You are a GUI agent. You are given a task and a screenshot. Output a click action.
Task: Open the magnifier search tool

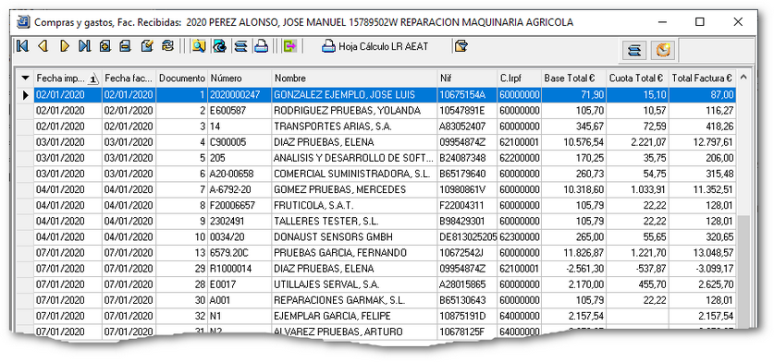pyautogui.click(x=199, y=46)
